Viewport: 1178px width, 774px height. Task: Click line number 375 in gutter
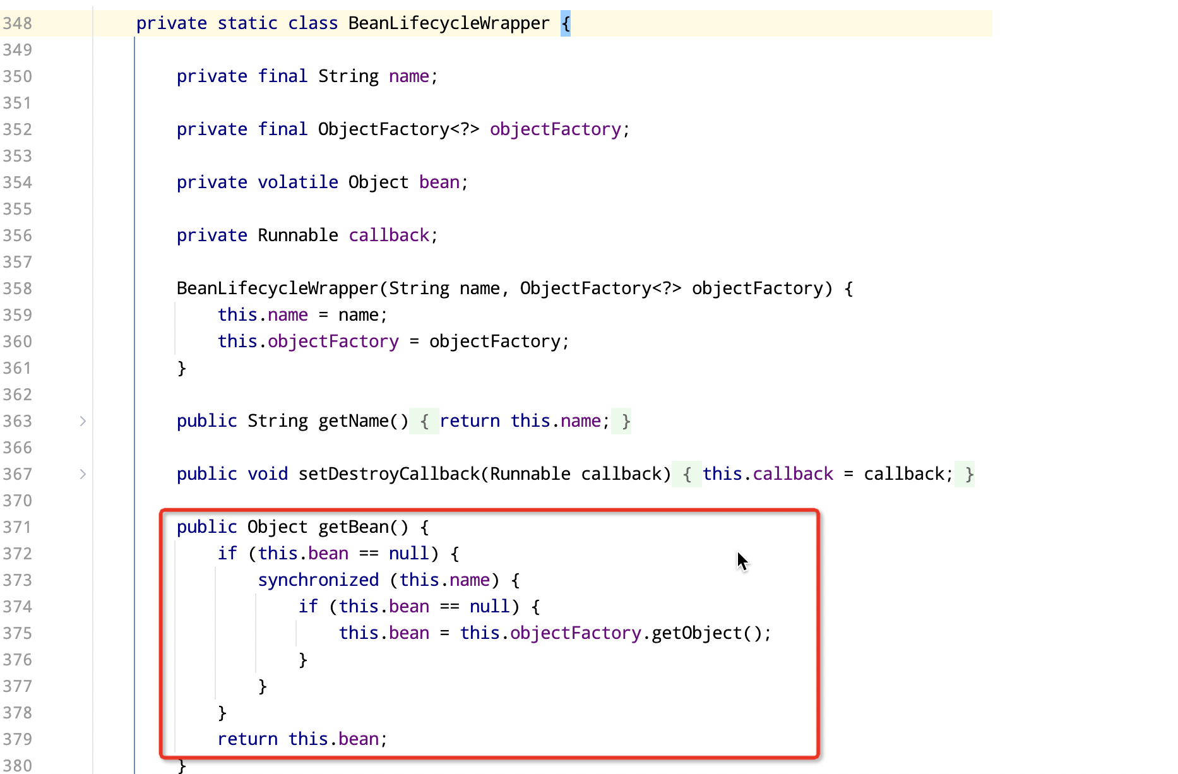(18, 633)
